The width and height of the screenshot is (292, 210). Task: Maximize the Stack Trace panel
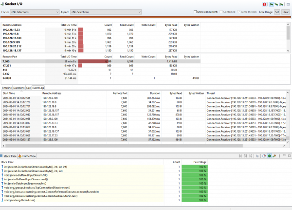(288, 156)
